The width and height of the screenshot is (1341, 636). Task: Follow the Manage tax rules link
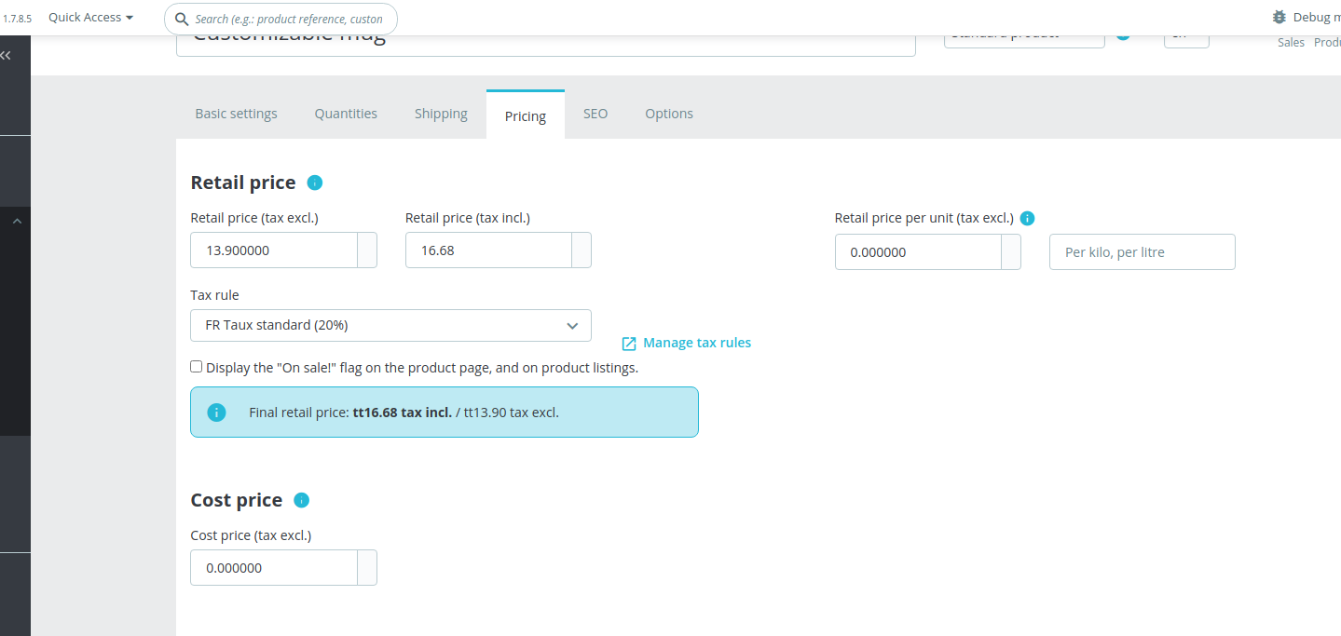point(695,342)
